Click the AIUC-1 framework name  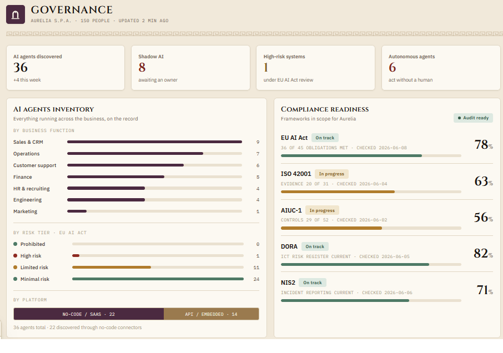[x=291, y=210]
